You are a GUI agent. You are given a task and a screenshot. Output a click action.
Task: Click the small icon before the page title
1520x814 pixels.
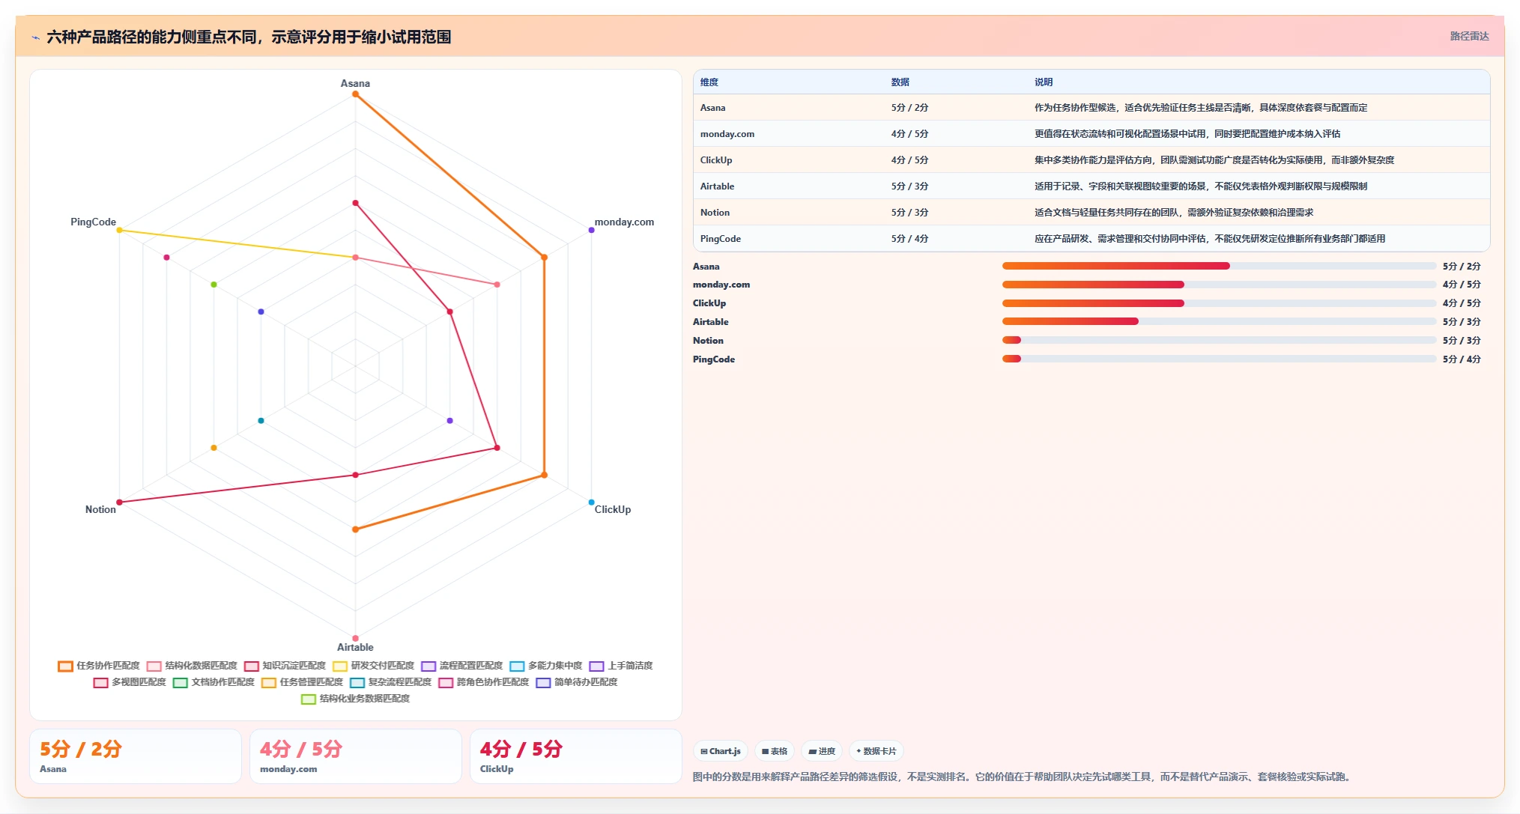click(x=35, y=37)
